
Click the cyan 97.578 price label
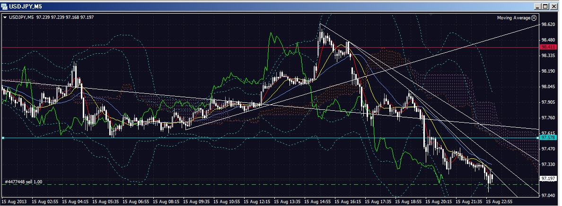tap(548, 138)
